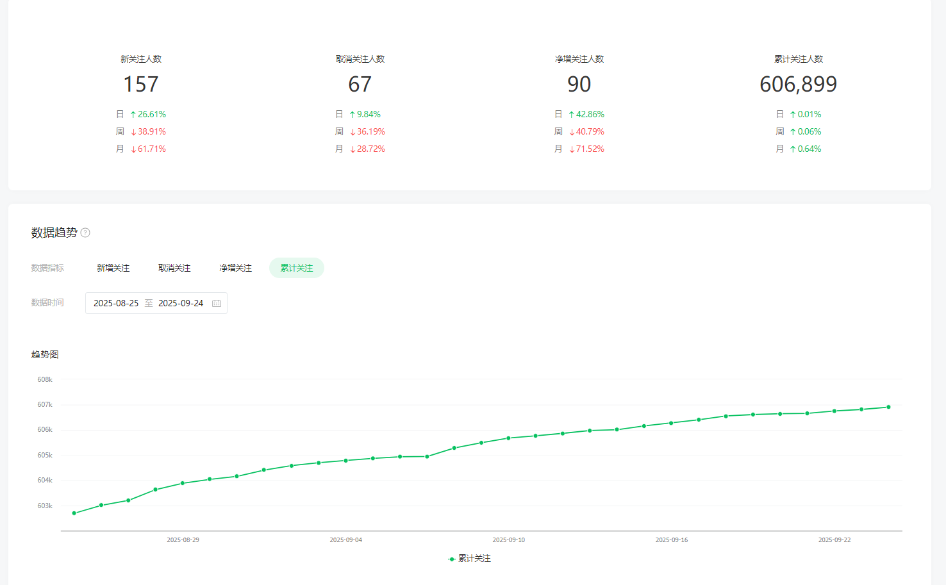Click the 净增关注人数 value 90

point(579,84)
